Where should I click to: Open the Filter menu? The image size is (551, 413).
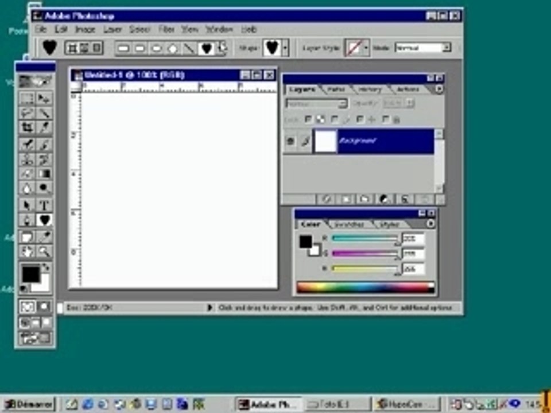166,29
